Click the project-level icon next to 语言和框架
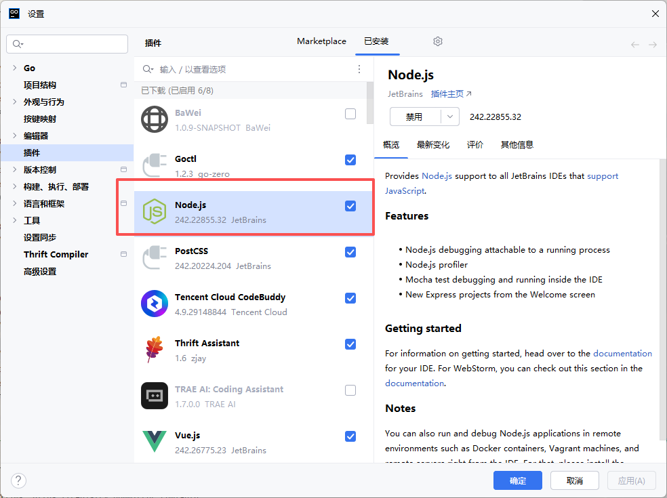Viewport: 667px width, 498px height. 124,203
